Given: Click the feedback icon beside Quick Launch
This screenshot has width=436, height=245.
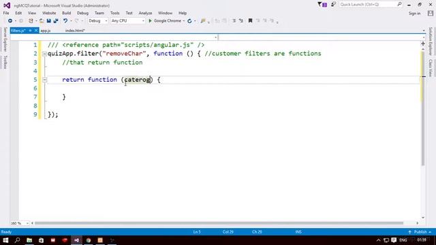Looking at the screenshot, I should point(333,5).
